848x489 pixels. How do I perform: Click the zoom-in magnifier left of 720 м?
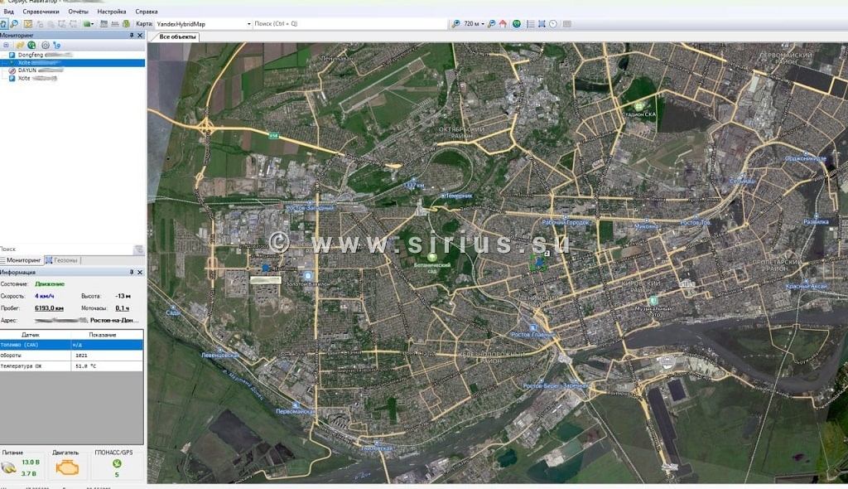(455, 24)
